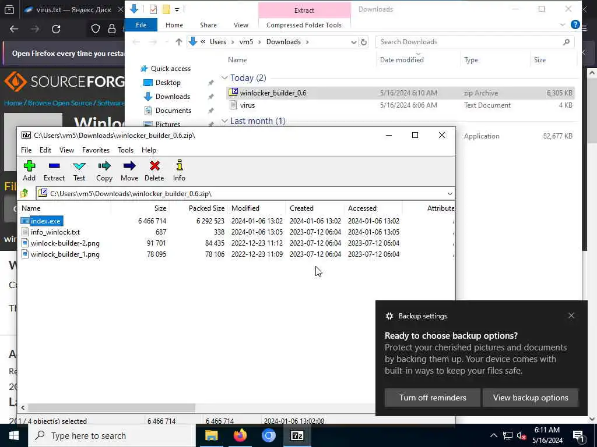Open the 7-Zip Edit menu
Viewport: 597px width, 447px height.
[45, 150]
